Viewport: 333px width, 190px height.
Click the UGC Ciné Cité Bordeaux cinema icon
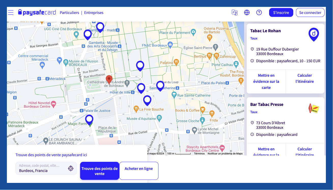pyautogui.click(x=76, y=34)
